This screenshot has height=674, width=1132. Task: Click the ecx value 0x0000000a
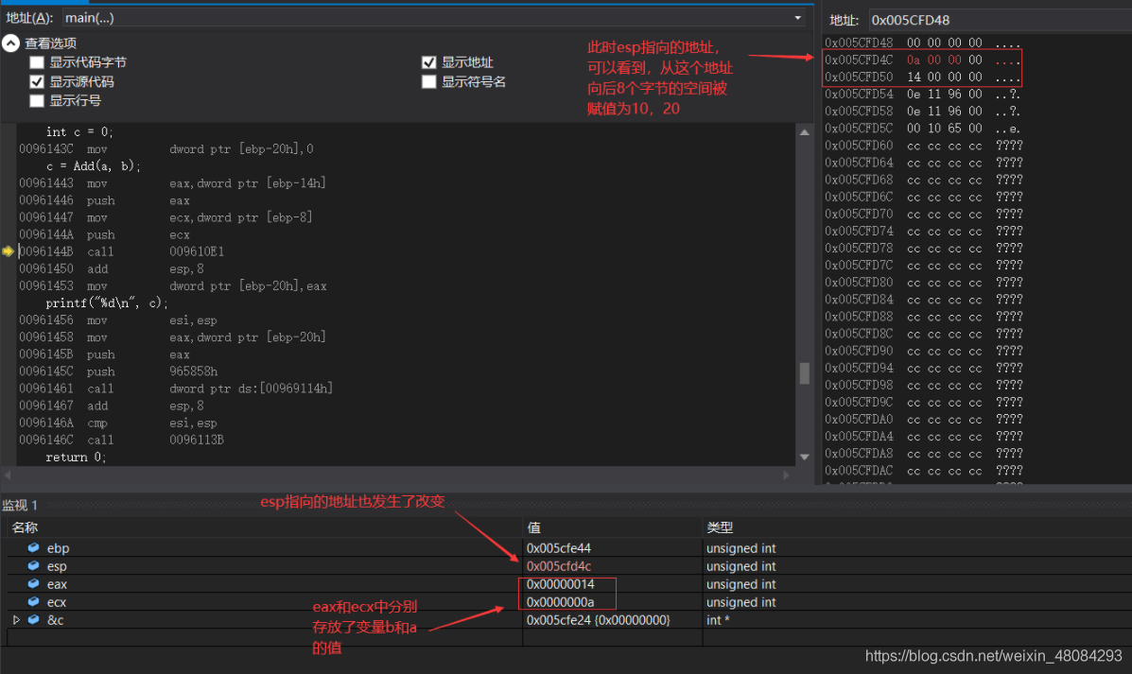(560, 602)
